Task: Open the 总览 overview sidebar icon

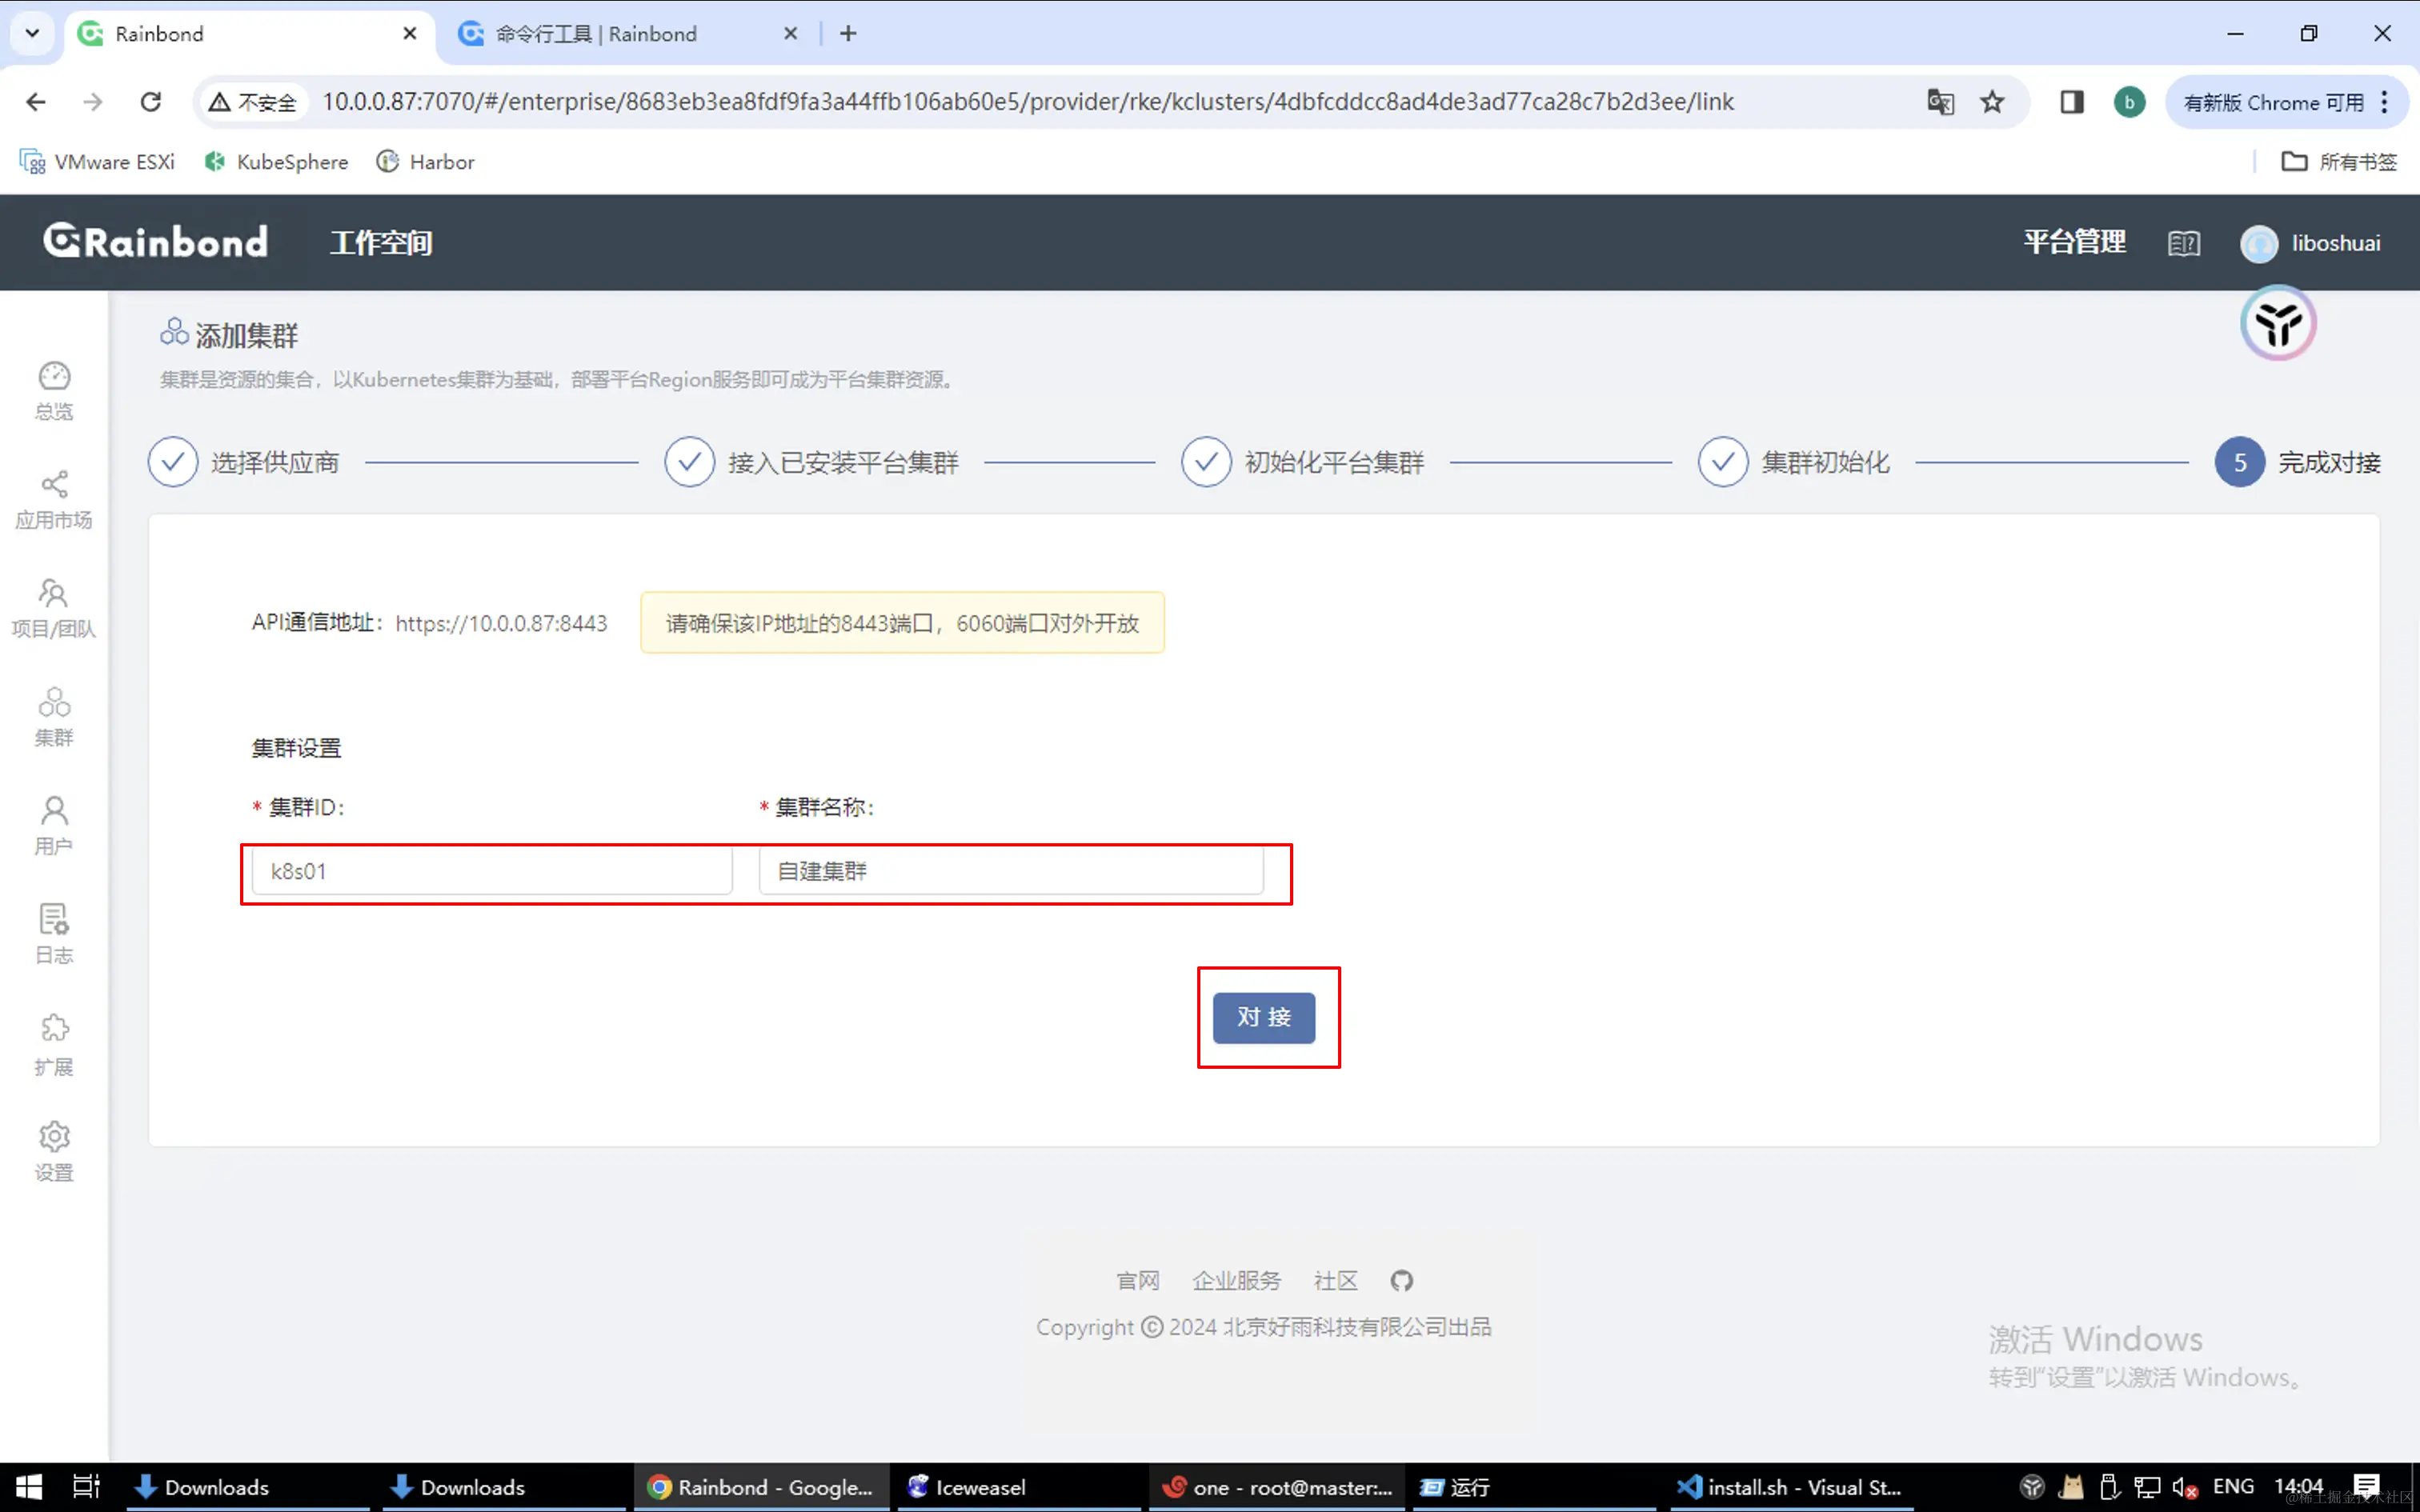Action: pos(54,390)
